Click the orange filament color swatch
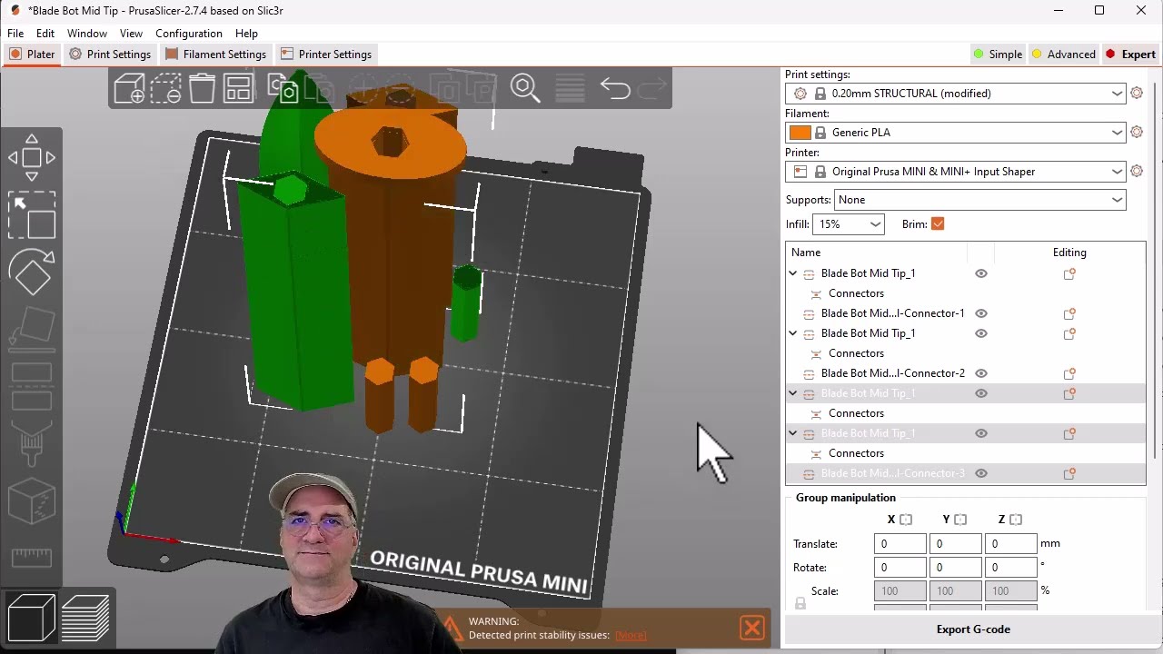The image size is (1163, 654). click(x=800, y=133)
